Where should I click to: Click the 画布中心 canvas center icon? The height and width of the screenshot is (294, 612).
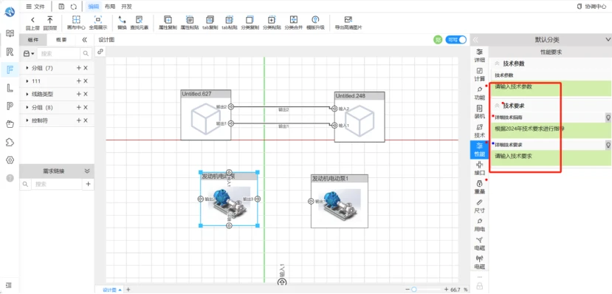coord(76,19)
